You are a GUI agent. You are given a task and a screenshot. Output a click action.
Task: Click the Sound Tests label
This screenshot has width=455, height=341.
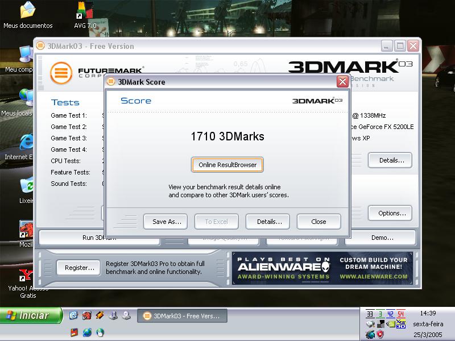click(x=69, y=184)
